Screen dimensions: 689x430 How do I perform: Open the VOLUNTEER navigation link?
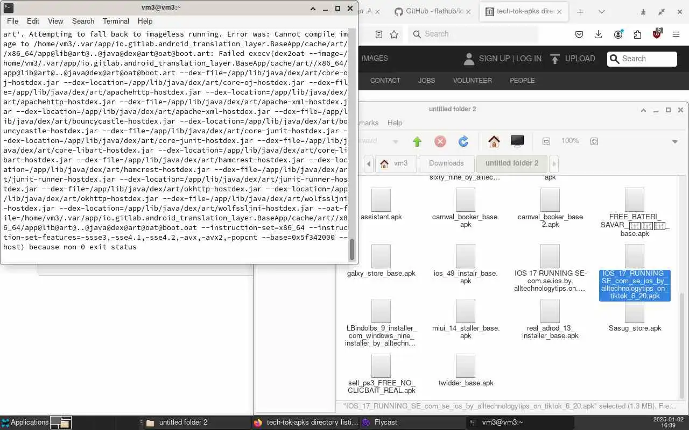tap(472, 81)
